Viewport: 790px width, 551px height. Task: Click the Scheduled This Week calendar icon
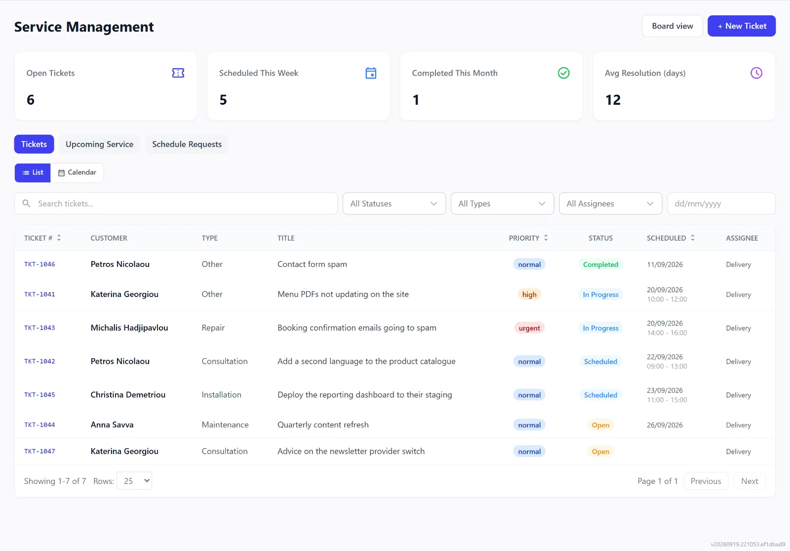click(371, 73)
